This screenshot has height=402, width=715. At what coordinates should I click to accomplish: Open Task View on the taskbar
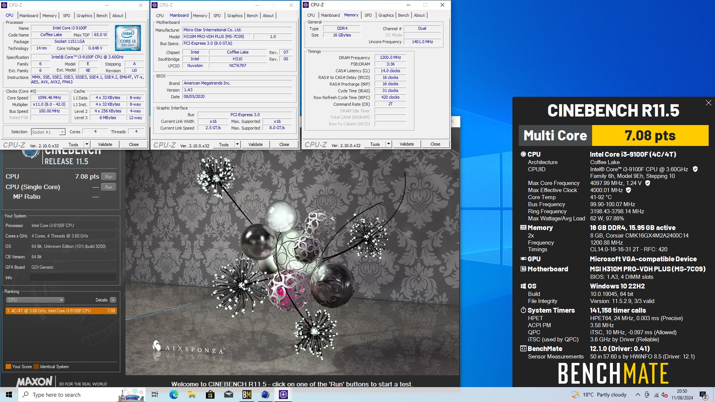pyautogui.click(x=155, y=395)
